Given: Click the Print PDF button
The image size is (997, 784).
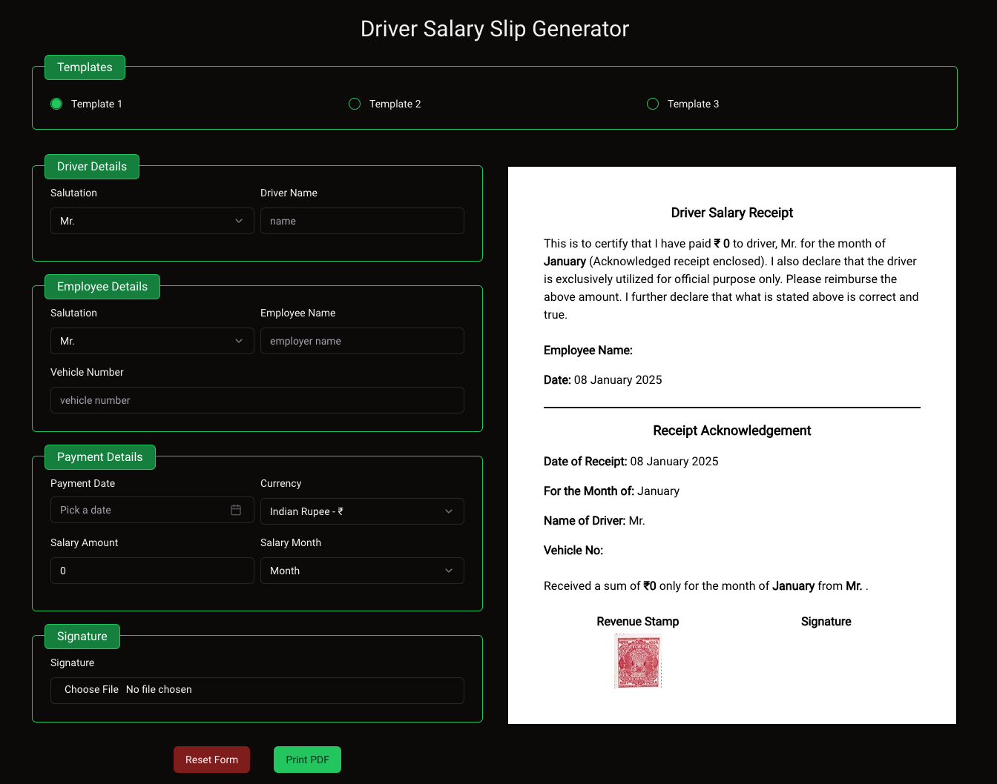Looking at the screenshot, I should pyautogui.click(x=307, y=760).
